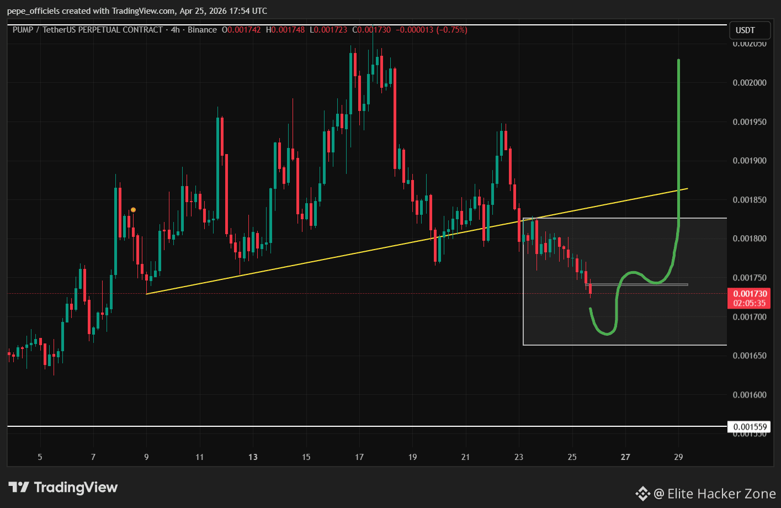Click date 19 on the time axis
Viewport: 781px width, 508px height.
tap(413, 457)
